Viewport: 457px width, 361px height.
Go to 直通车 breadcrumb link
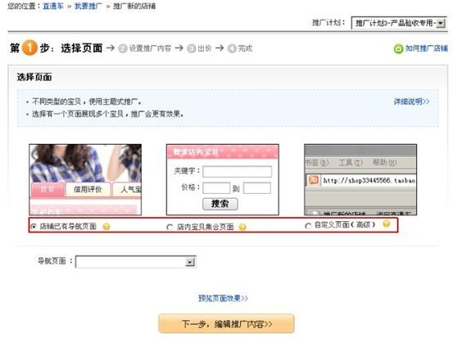pyautogui.click(x=53, y=6)
